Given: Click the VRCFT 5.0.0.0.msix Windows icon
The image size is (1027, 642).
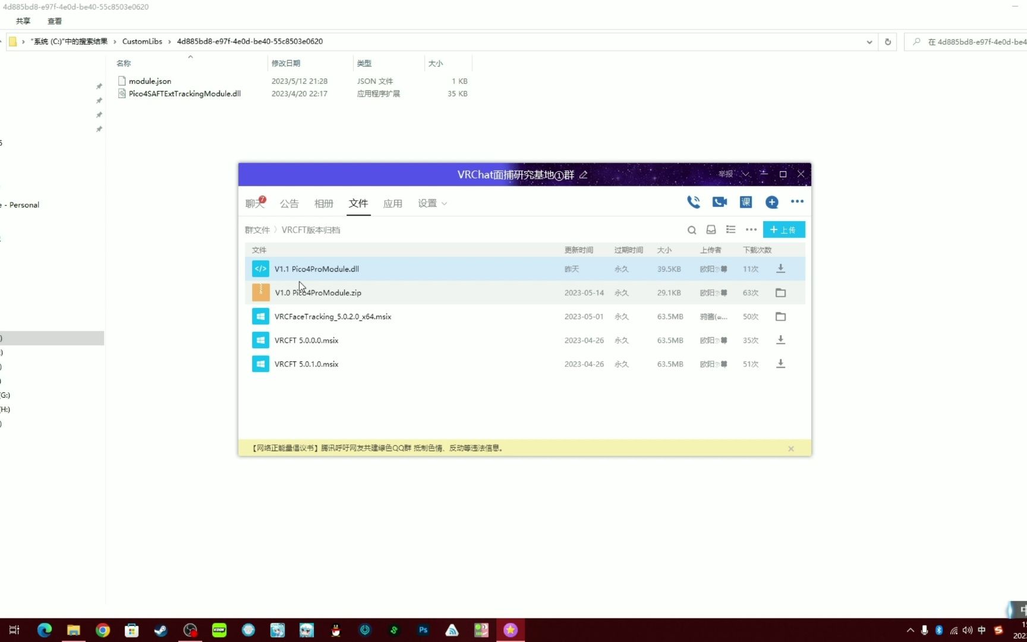Looking at the screenshot, I should 260,340.
